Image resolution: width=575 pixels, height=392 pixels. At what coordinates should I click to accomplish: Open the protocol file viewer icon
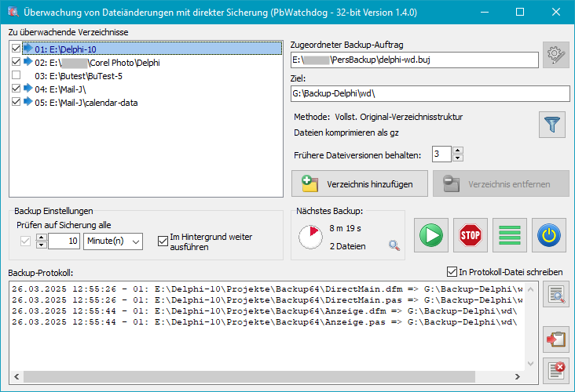556,294
